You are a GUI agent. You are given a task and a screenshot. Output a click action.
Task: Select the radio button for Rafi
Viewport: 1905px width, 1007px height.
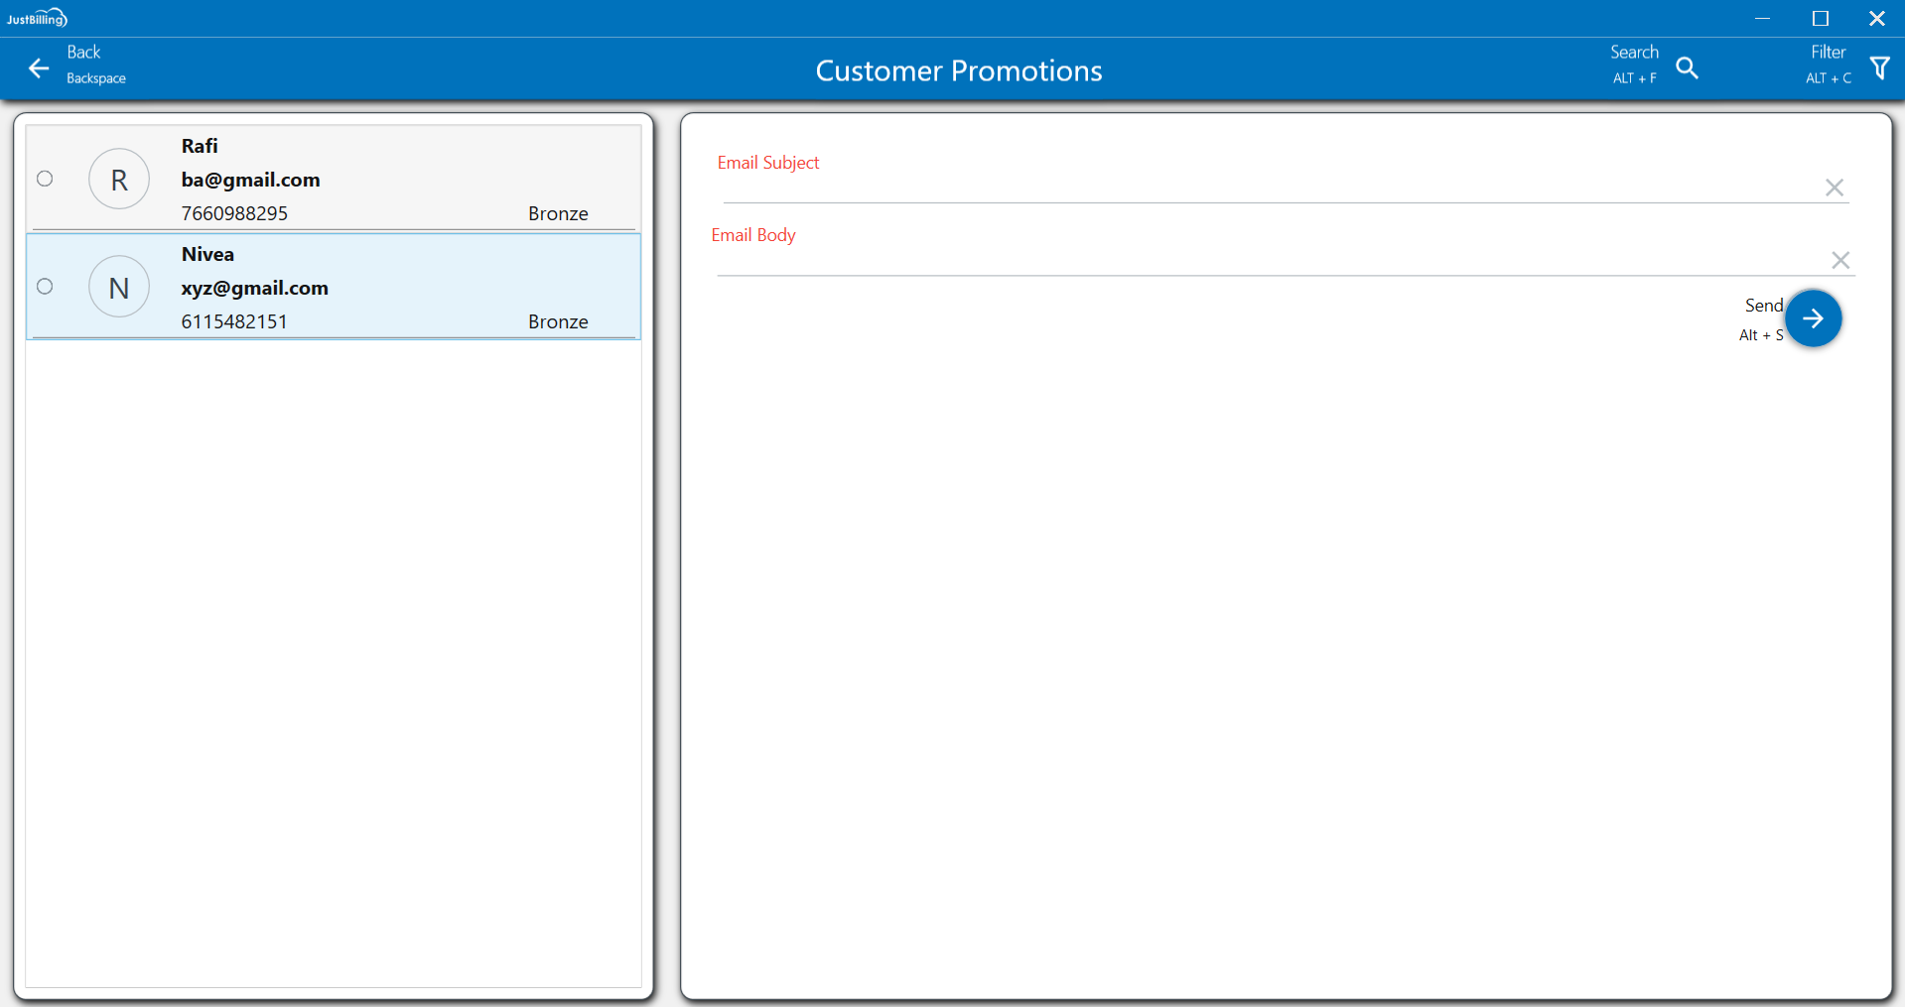tap(45, 179)
